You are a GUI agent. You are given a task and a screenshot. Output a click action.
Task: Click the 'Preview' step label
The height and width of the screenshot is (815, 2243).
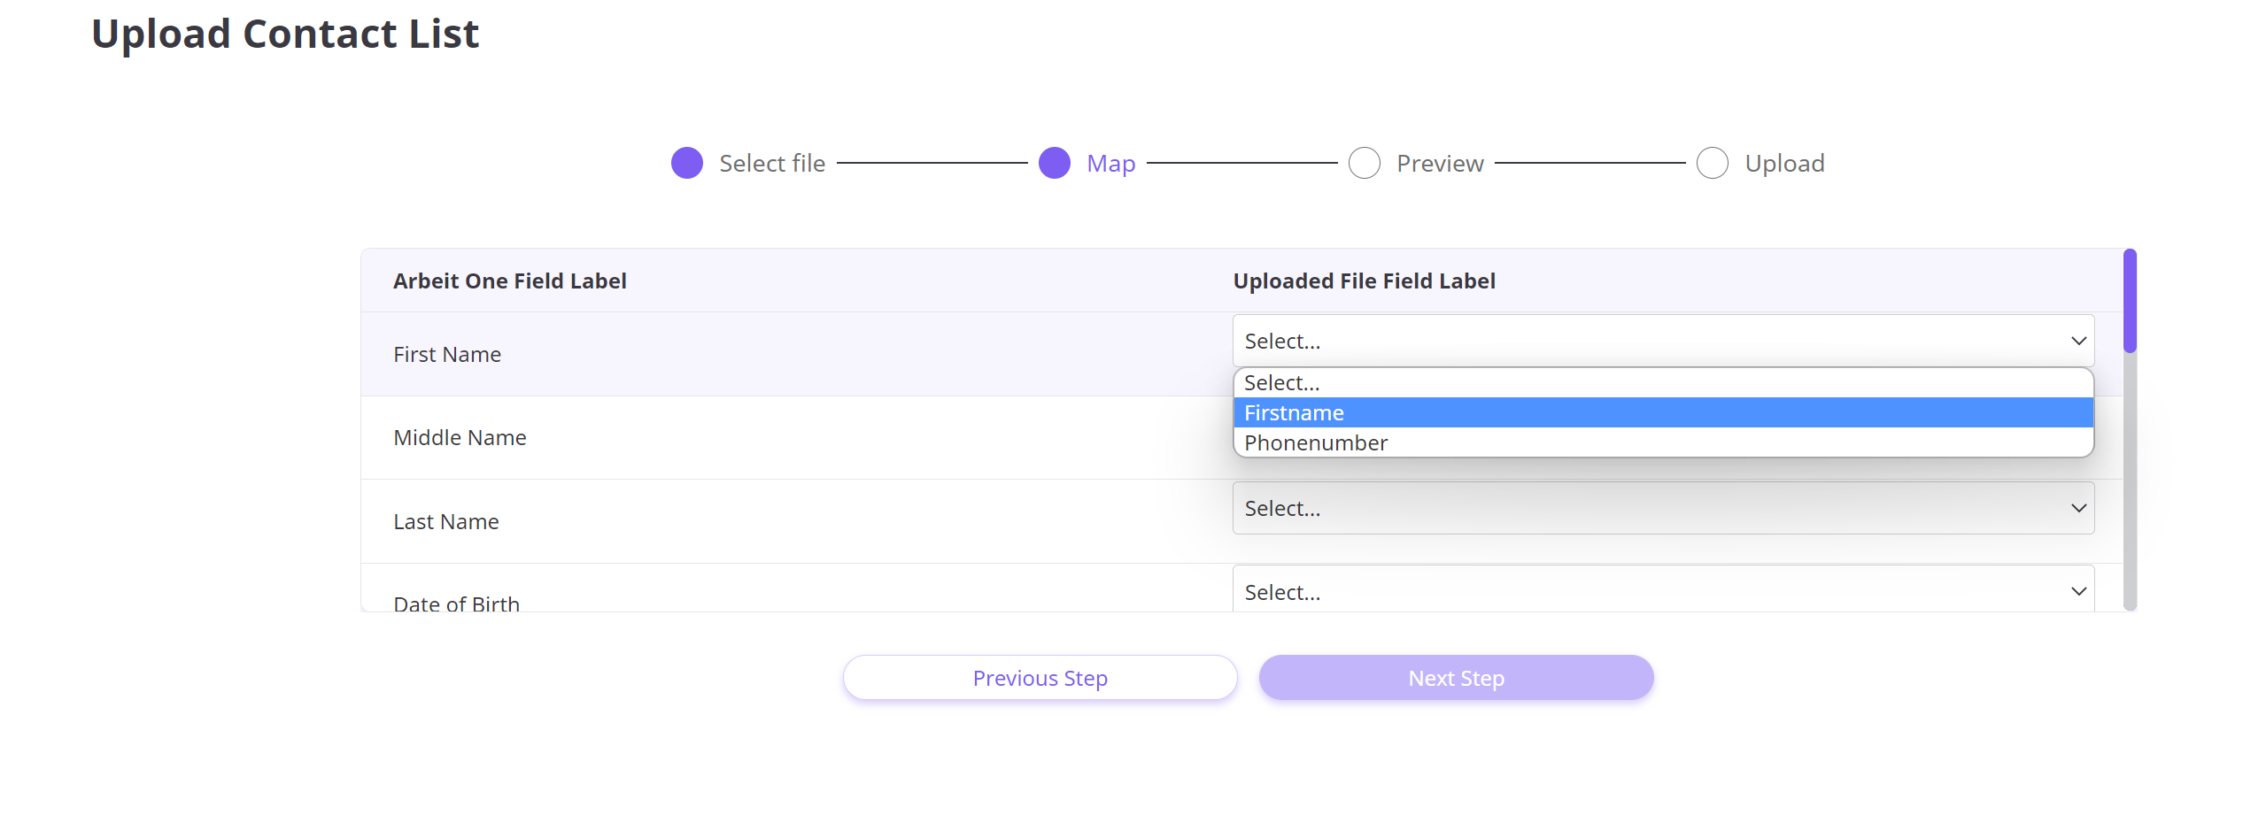1440,164
